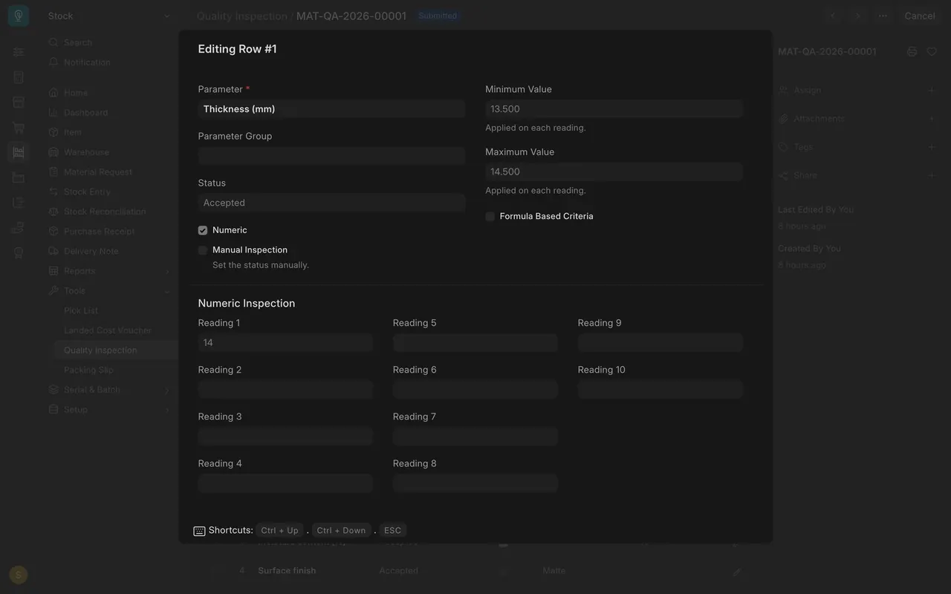Open the Stock workspace switcher dropdown
Viewport: 951px width, 594px height.
click(x=108, y=16)
